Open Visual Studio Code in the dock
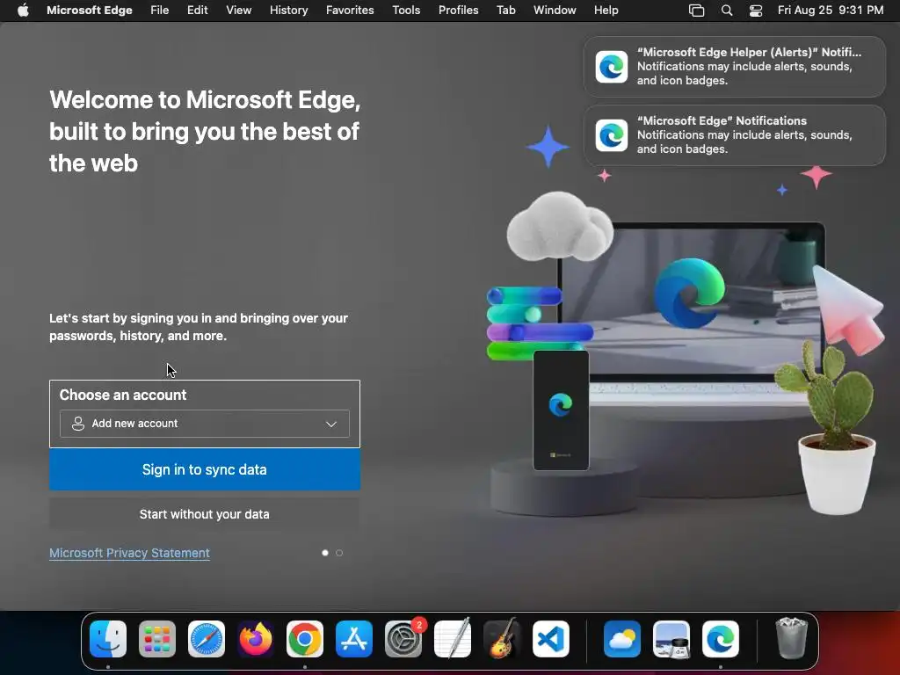The width and height of the screenshot is (900, 675). [x=551, y=639]
